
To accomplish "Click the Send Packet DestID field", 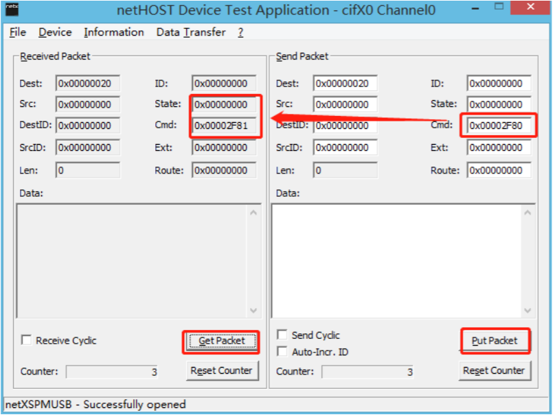I will click(345, 126).
